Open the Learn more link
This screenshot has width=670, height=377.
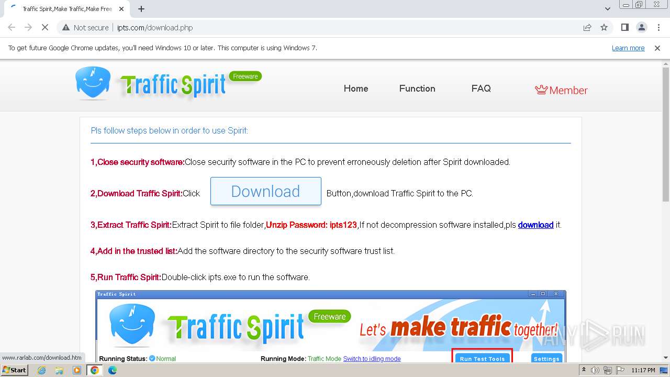coord(628,48)
